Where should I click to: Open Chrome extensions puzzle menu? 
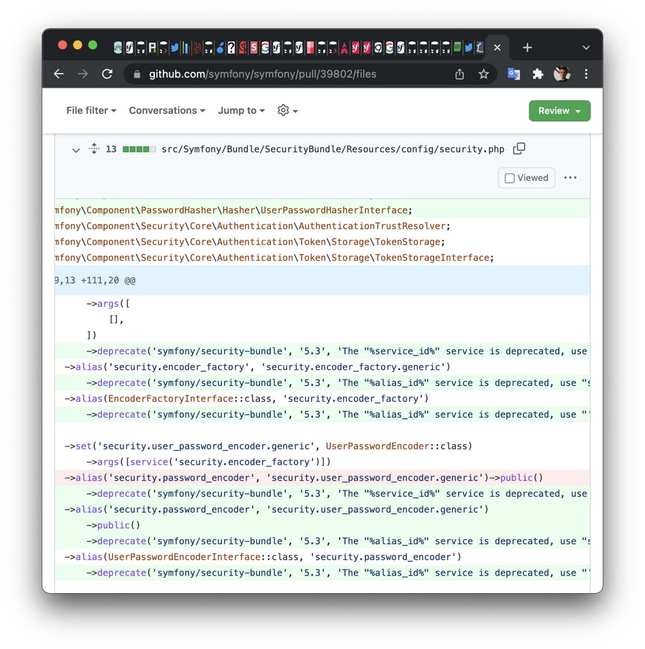(538, 74)
